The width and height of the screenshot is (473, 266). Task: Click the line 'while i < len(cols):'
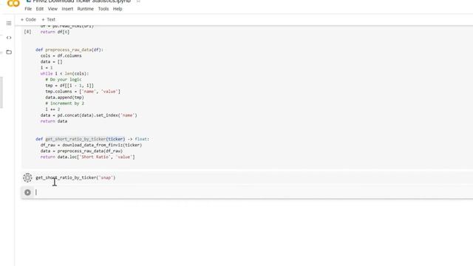(x=64, y=74)
